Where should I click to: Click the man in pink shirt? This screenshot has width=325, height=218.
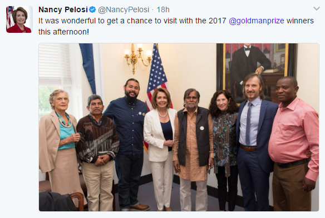(x=293, y=143)
